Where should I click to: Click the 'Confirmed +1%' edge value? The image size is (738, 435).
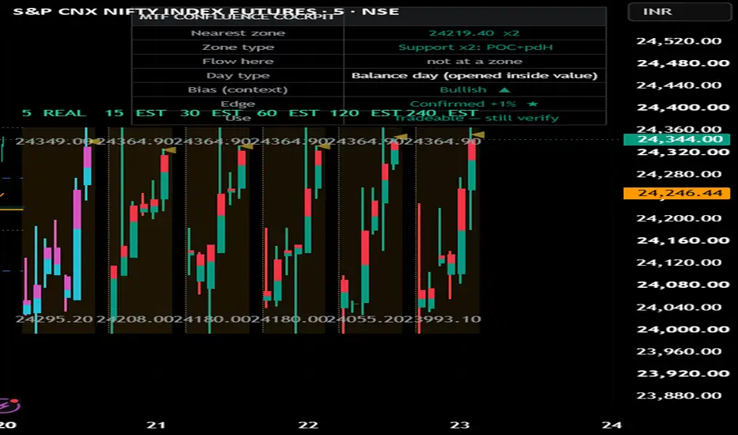(x=474, y=104)
